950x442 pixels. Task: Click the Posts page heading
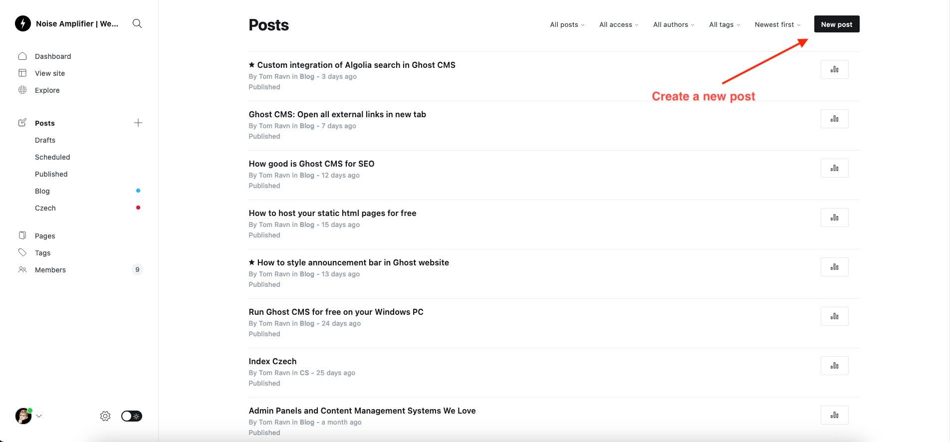268,25
